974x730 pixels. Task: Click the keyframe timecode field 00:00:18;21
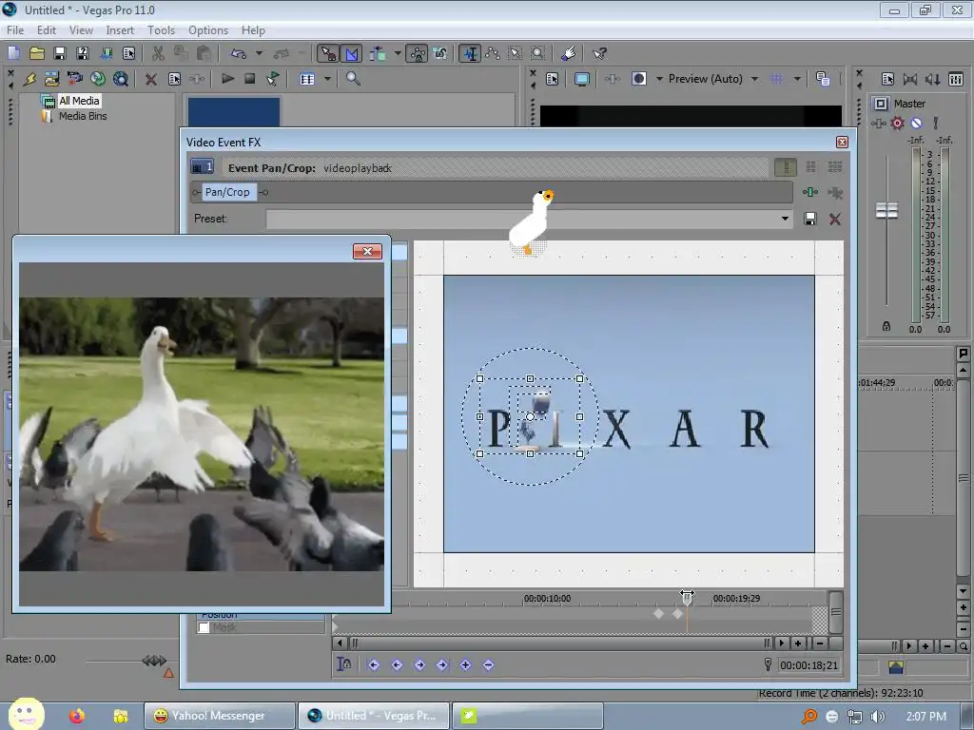(x=808, y=665)
